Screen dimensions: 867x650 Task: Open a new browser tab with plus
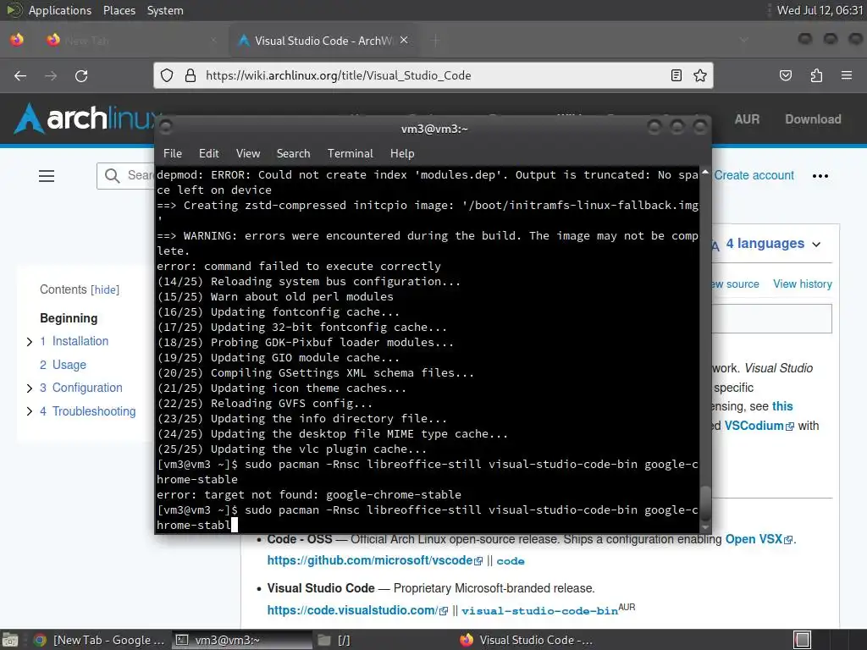click(x=435, y=41)
